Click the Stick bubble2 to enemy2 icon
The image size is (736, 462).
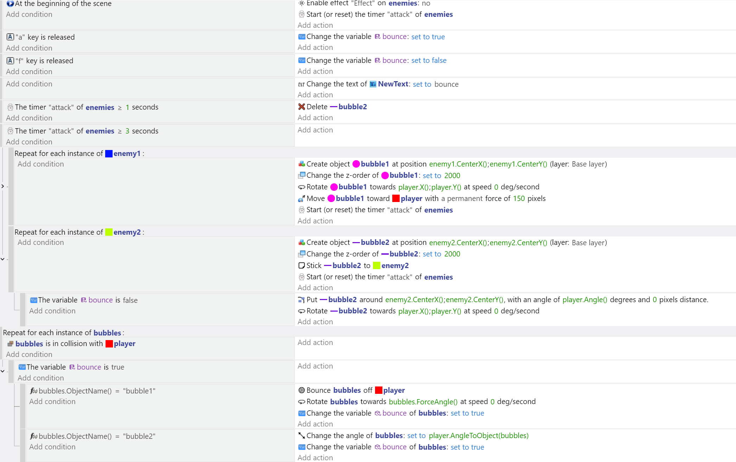pyautogui.click(x=302, y=266)
